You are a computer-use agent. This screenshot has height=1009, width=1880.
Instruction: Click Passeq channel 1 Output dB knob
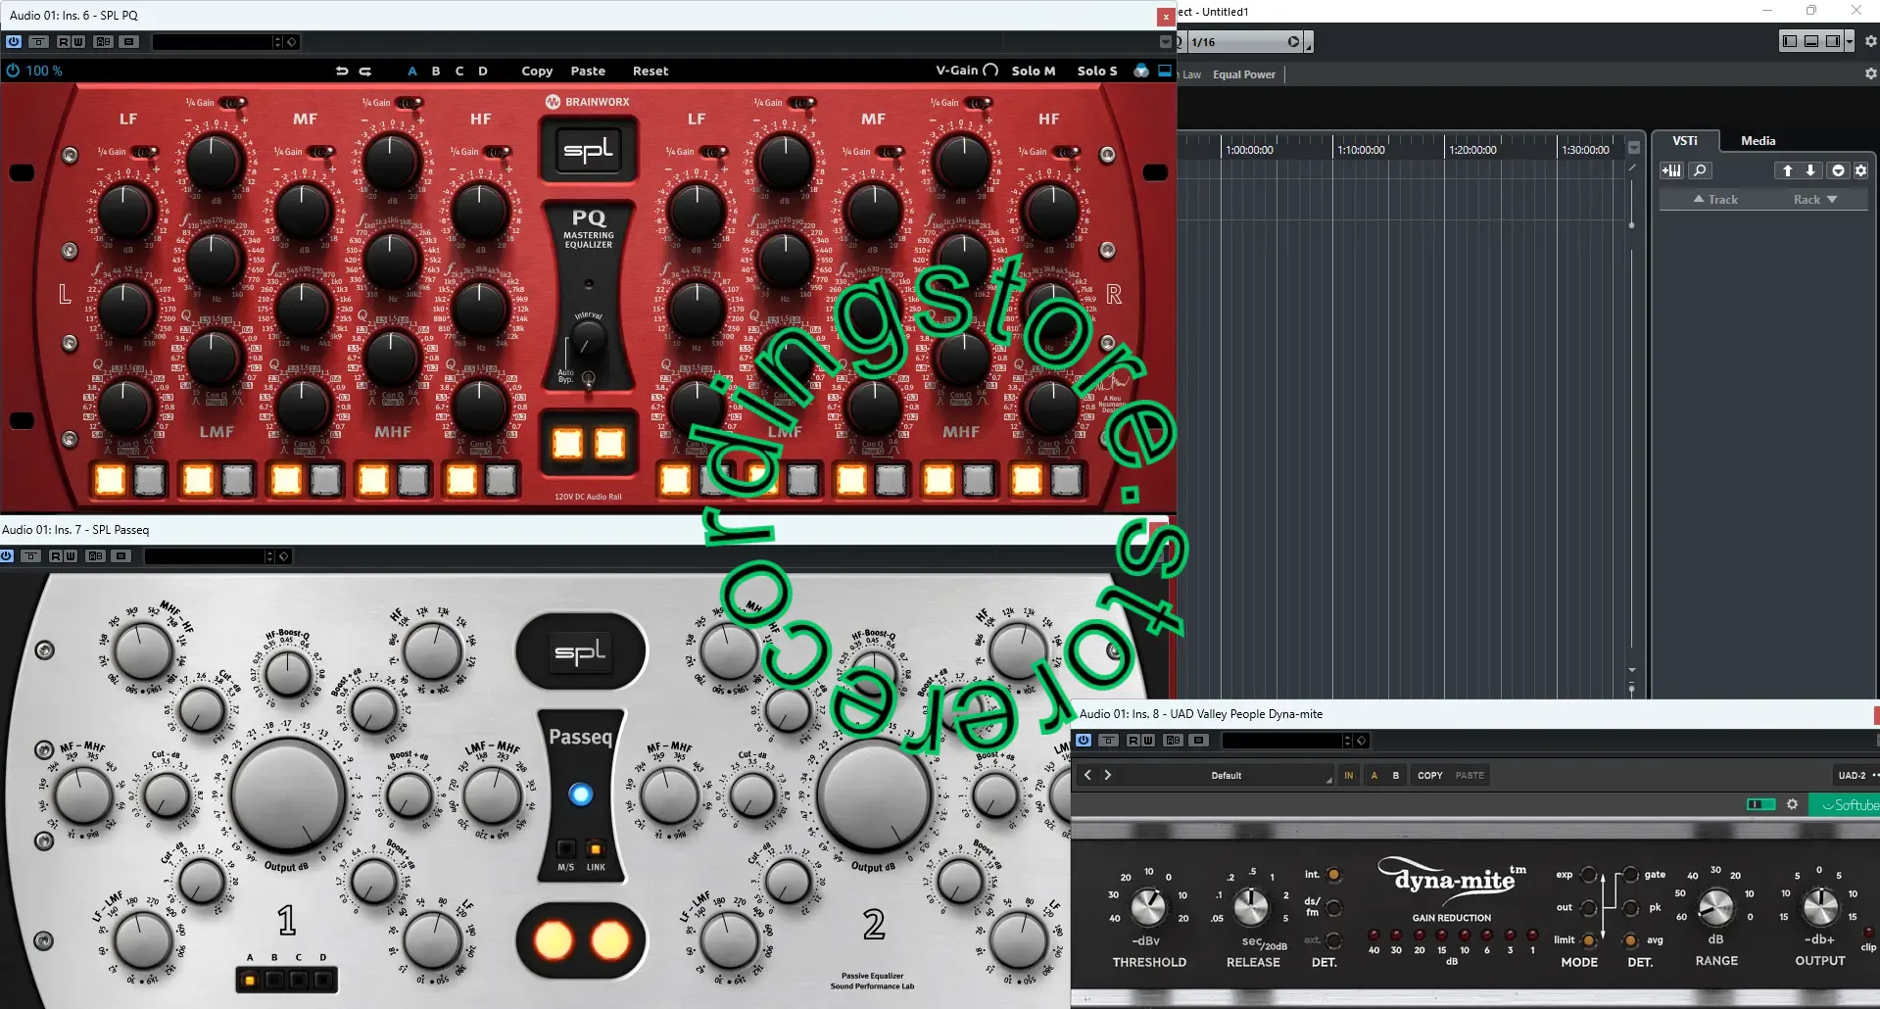click(x=288, y=795)
